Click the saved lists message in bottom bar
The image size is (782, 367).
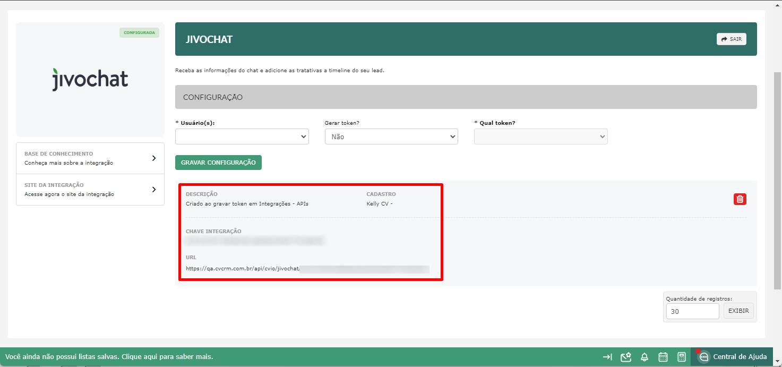click(x=109, y=357)
